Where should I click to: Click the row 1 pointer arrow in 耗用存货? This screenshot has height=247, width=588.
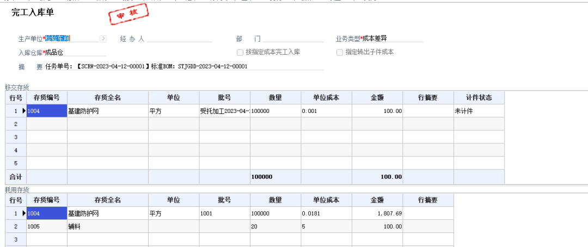[24, 214]
